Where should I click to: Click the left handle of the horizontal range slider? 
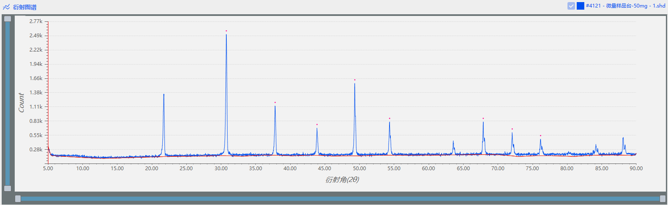click(x=18, y=199)
